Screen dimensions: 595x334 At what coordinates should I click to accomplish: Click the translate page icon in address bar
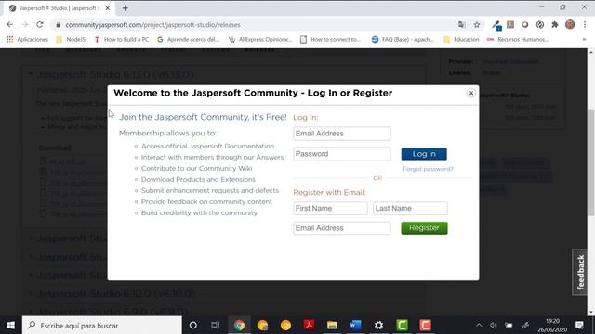click(461, 25)
